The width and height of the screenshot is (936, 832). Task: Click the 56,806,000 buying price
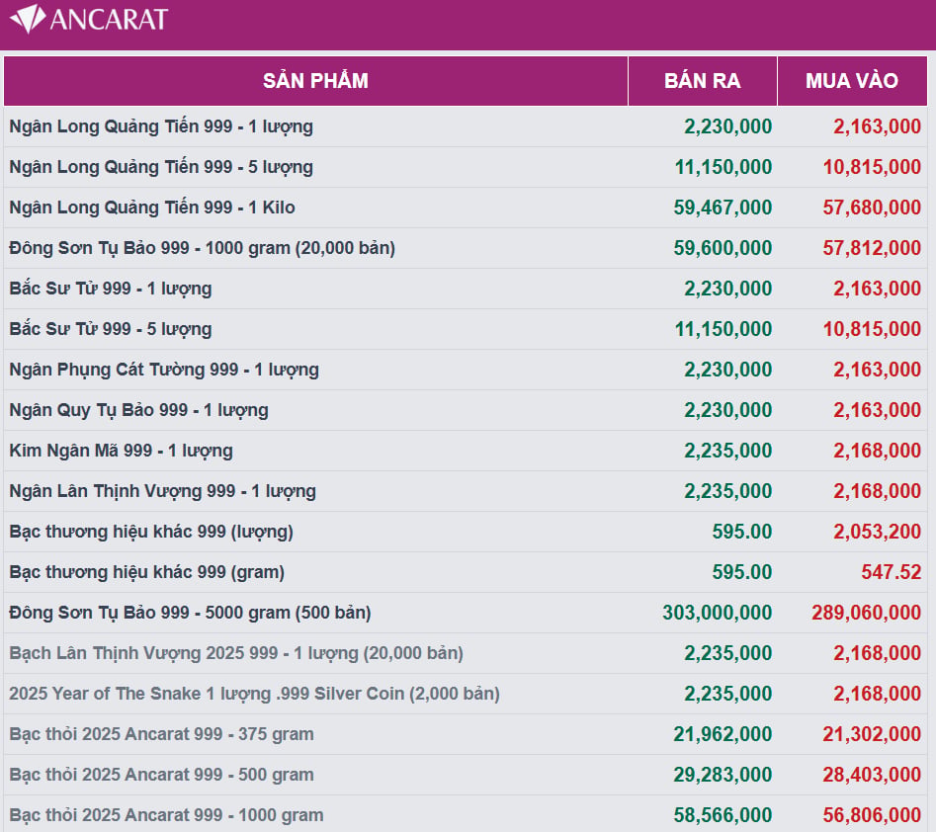tap(872, 815)
